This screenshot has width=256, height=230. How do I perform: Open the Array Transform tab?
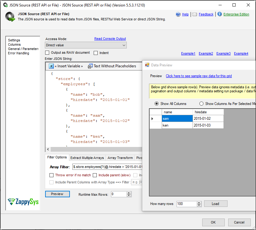coord(120,158)
